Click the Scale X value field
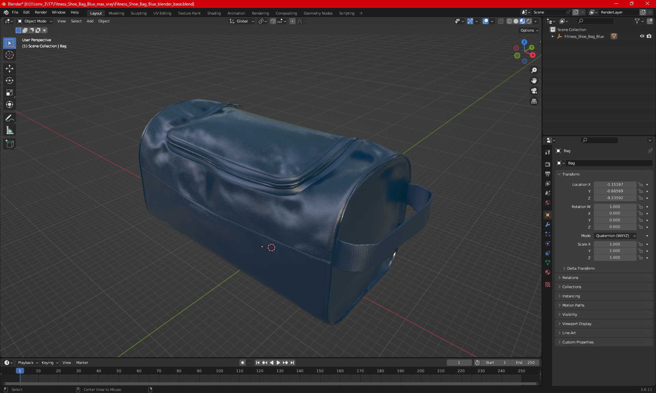This screenshot has width=656, height=393. [x=614, y=244]
